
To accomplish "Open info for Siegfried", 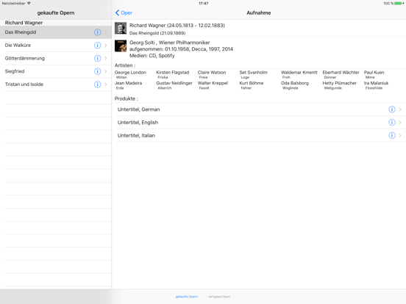I will pyautogui.click(x=97, y=71).
